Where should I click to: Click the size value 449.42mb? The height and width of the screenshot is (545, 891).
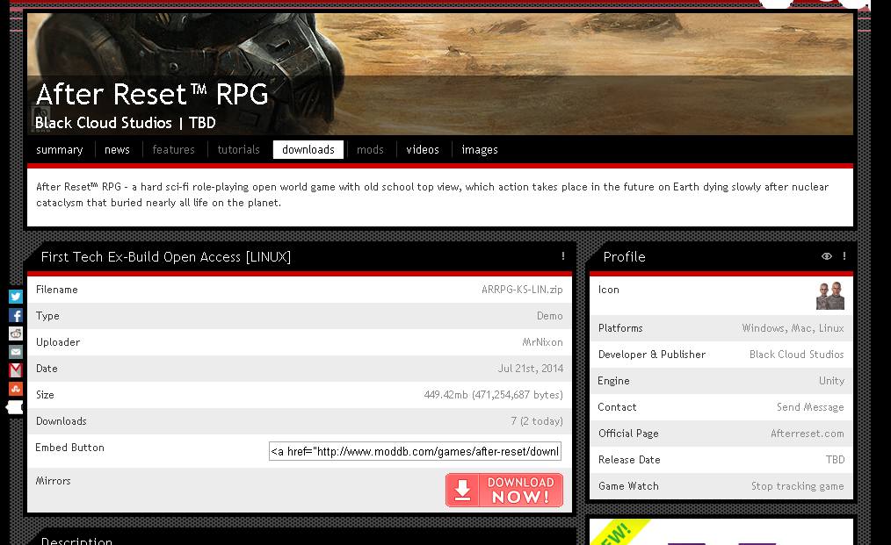pyautogui.click(x=446, y=395)
